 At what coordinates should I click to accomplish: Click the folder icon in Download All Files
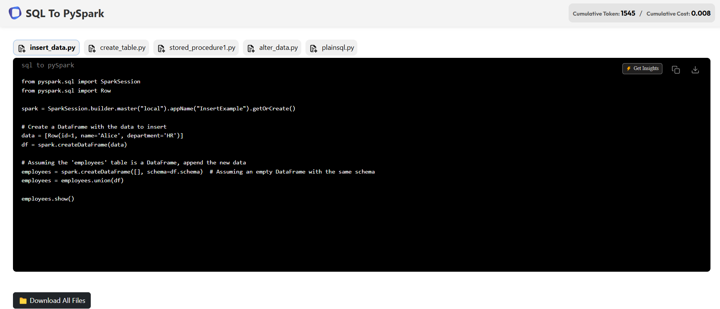[23, 301]
